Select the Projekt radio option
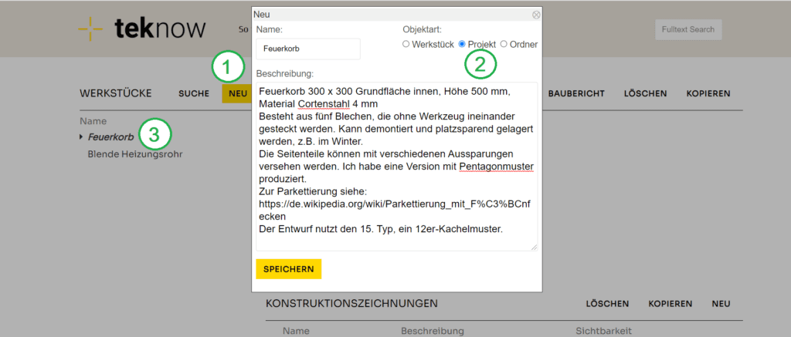This screenshot has width=791, height=337. click(462, 44)
